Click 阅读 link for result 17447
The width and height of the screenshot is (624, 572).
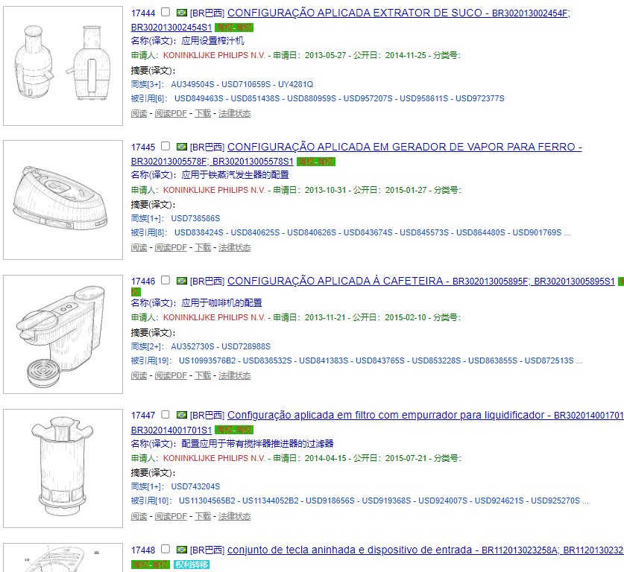[x=139, y=516]
